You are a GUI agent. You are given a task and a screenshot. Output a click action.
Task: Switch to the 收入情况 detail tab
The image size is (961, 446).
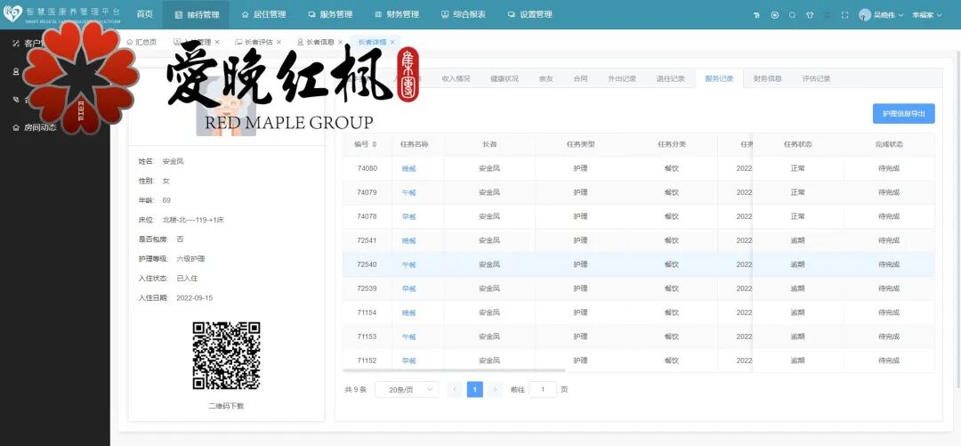pyautogui.click(x=456, y=78)
